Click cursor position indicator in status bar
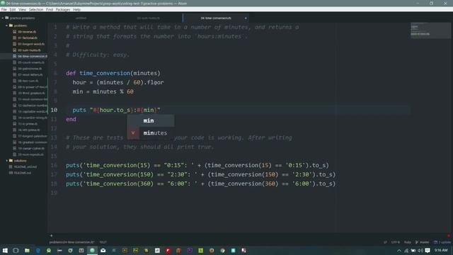453x255 pixels. [x=103, y=242]
